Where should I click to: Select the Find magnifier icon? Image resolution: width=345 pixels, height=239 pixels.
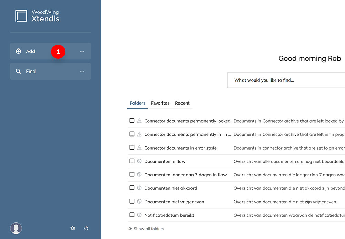[18, 71]
